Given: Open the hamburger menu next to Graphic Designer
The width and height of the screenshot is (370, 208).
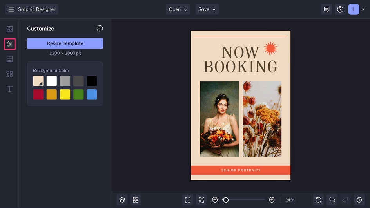Looking at the screenshot, I should coord(11,9).
